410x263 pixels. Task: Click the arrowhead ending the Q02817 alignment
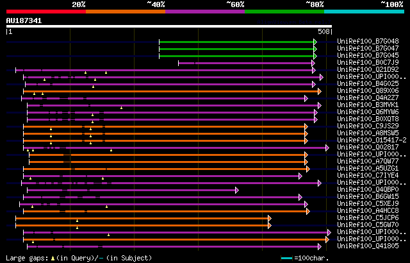pyautogui.click(x=327, y=148)
